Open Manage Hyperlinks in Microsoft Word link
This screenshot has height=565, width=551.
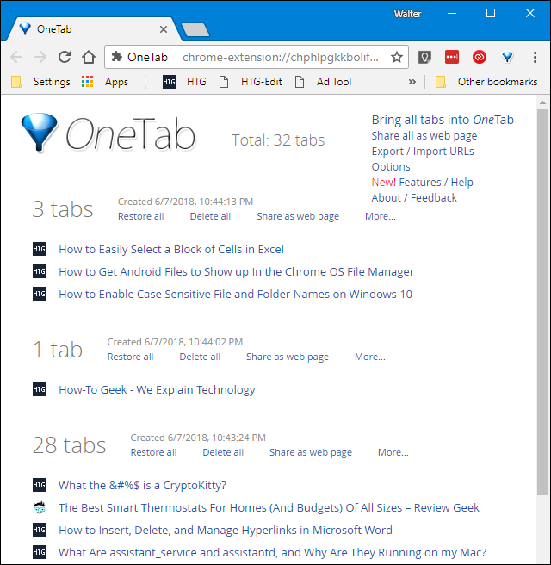pos(226,530)
